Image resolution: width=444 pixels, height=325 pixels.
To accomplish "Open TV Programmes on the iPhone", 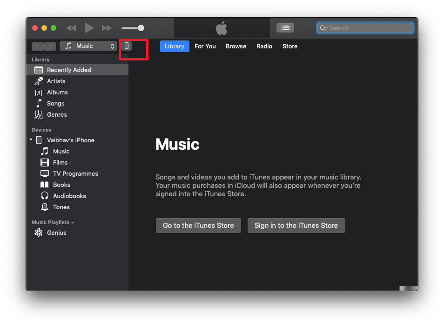I will [75, 174].
